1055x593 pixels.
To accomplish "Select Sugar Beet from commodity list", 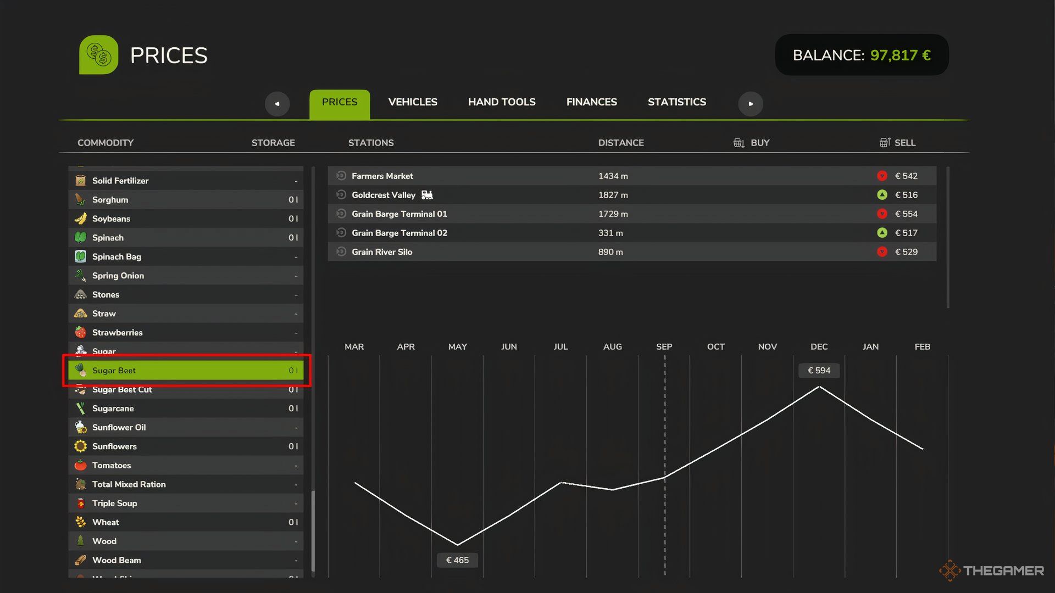I will point(186,370).
